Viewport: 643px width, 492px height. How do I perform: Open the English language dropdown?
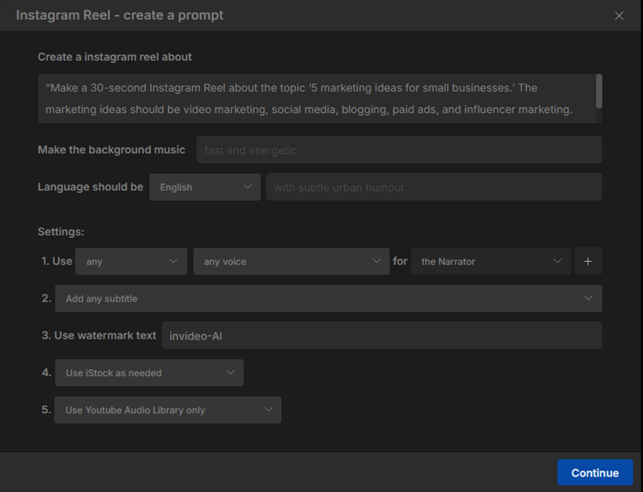(205, 187)
